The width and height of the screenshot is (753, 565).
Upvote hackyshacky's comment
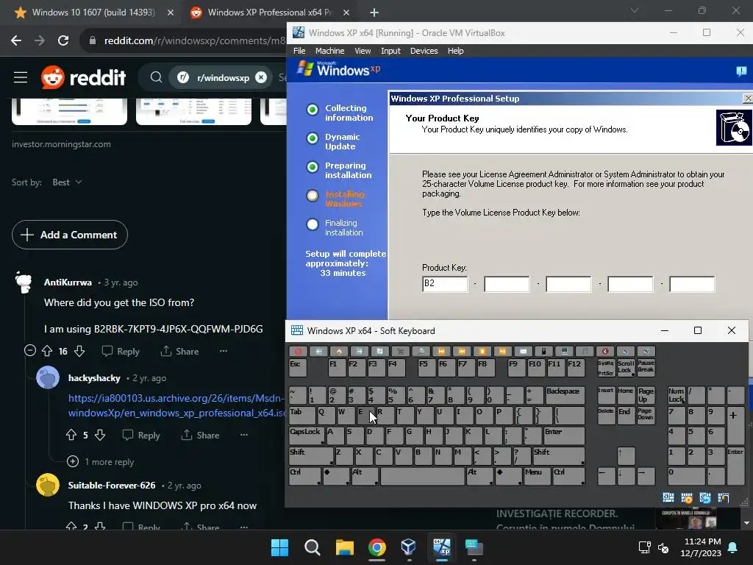coord(71,435)
